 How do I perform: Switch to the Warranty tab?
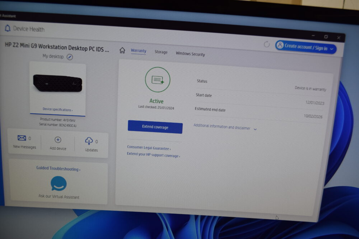[139, 51]
